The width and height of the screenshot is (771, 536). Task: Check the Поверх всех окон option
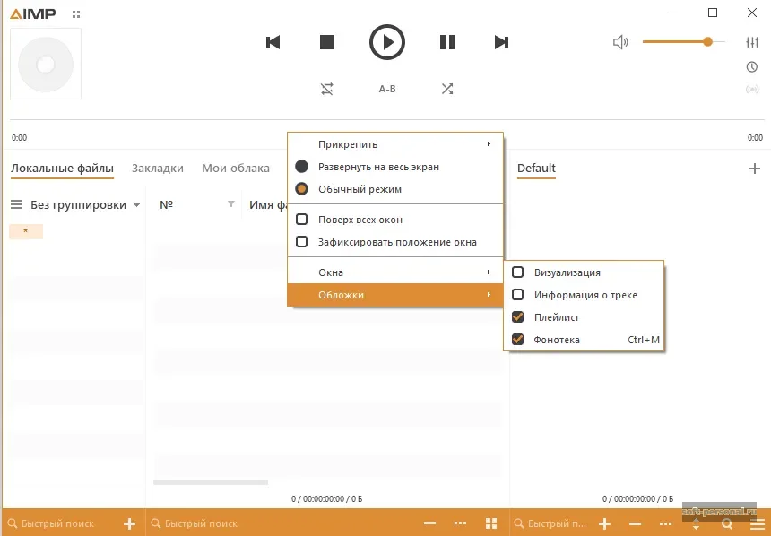tap(302, 220)
